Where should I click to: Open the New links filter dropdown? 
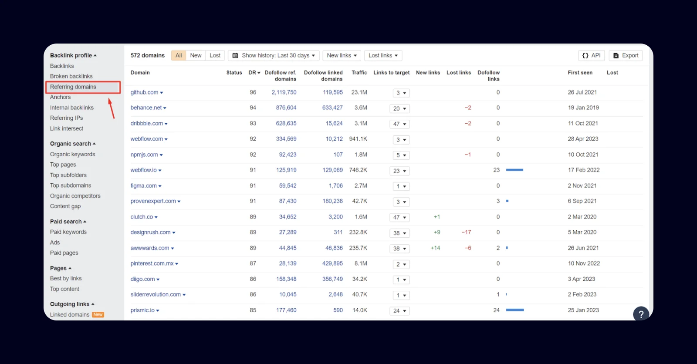tap(342, 55)
